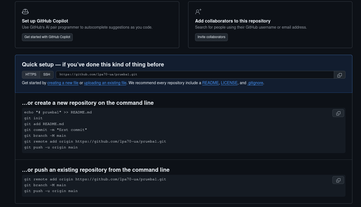
Task: Open Get started with GitHub Copilot
Action: click(x=47, y=37)
